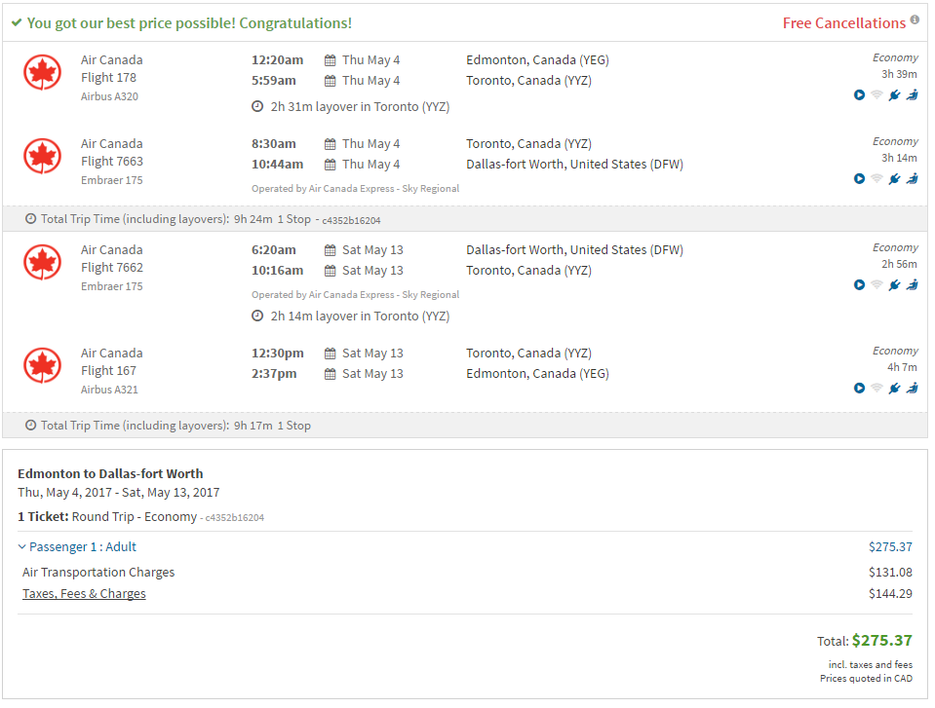Click the info icon beside Free Cancellations
The height and width of the screenshot is (708, 935).
pyautogui.click(x=915, y=19)
